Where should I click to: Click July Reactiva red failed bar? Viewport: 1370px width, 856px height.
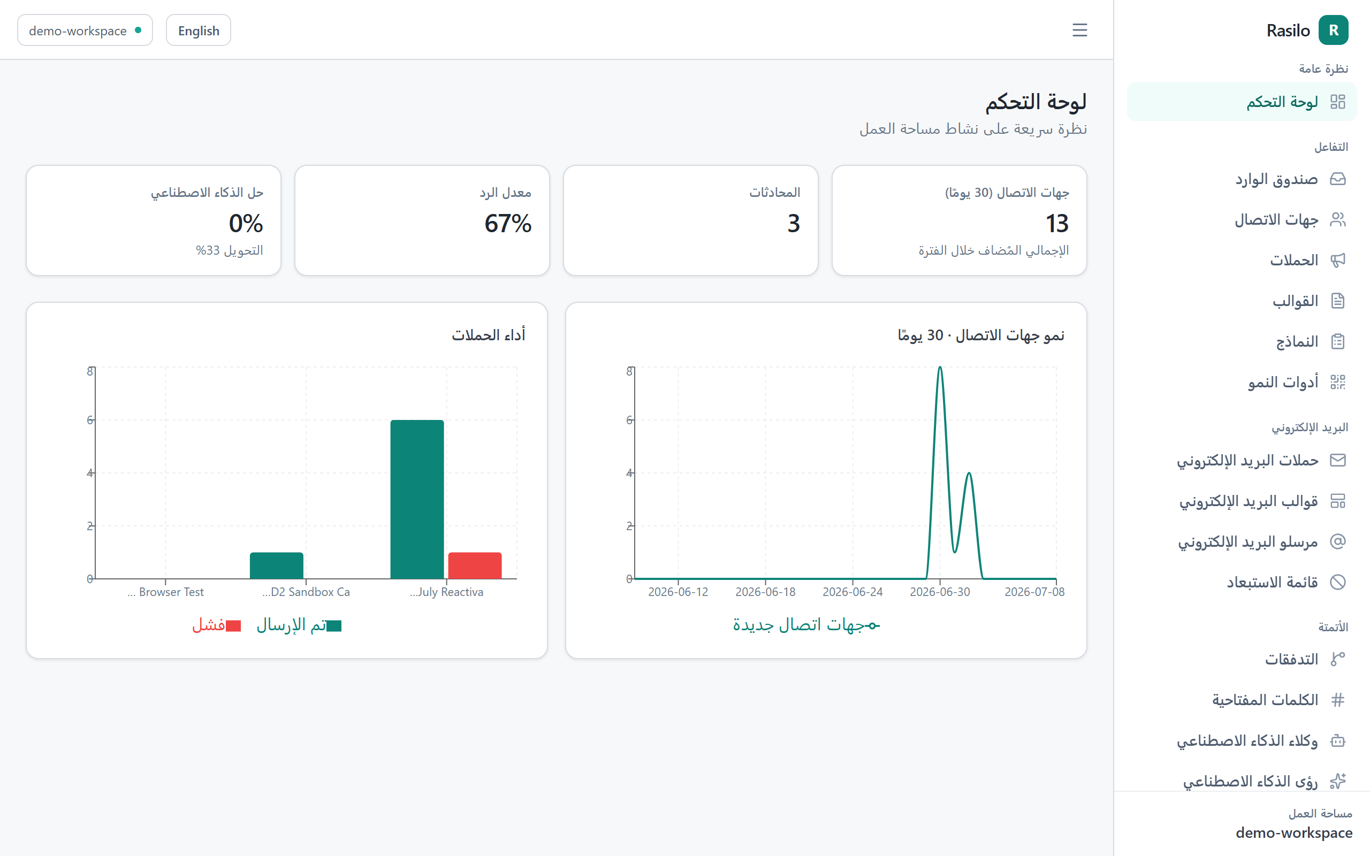(475, 565)
